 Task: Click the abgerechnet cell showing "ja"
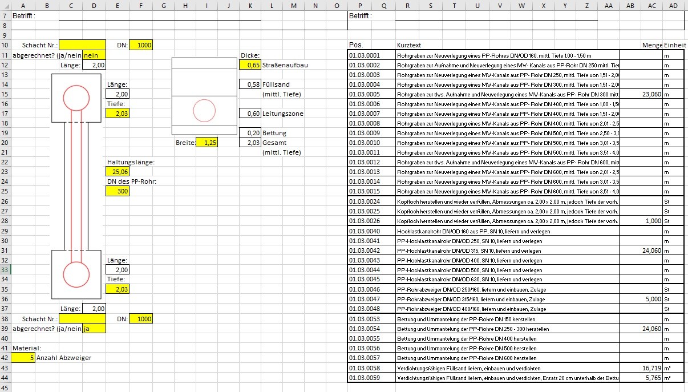tap(94, 329)
